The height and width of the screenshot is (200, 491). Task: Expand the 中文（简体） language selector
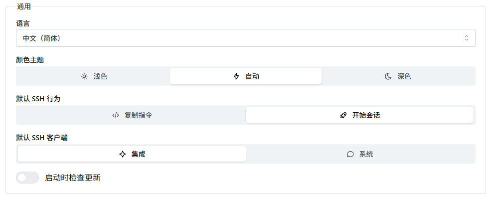(x=45, y=38)
